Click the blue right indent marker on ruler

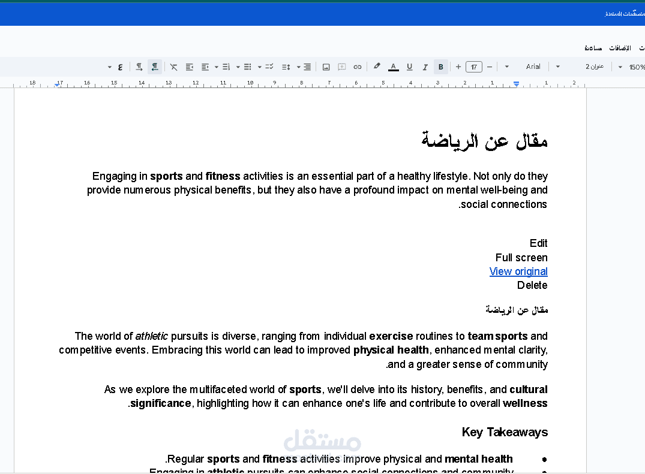point(516,84)
